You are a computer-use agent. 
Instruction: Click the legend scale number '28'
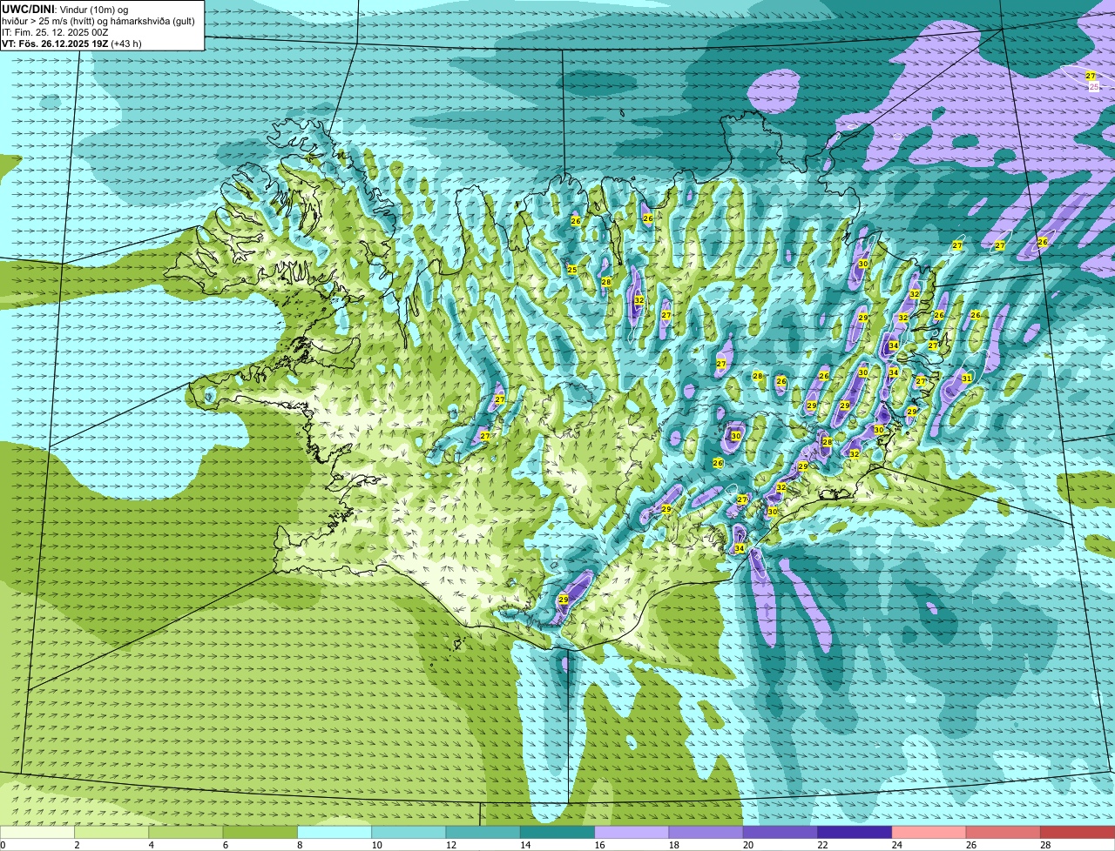tap(1045, 845)
